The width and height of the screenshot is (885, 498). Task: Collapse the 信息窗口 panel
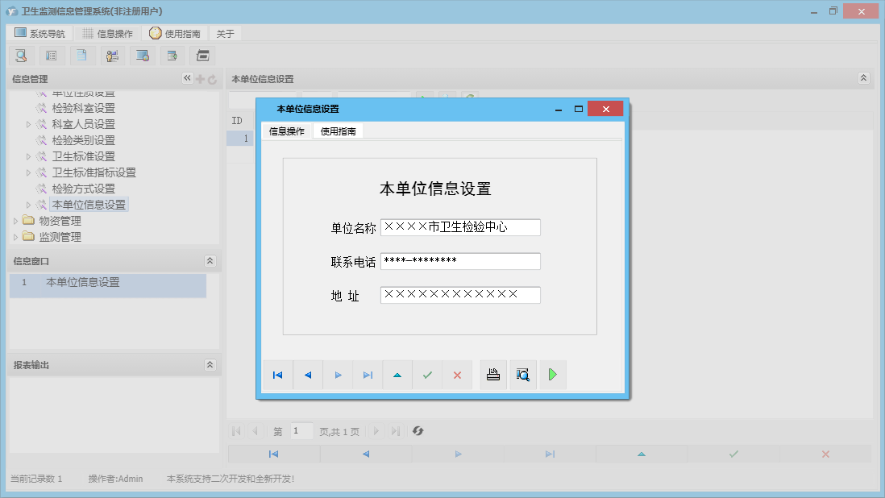210,260
